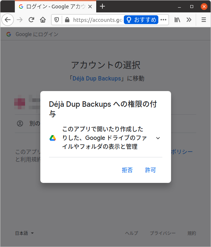Open the Firefox home page icon
211x247 pixels.
[x=43, y=20]
